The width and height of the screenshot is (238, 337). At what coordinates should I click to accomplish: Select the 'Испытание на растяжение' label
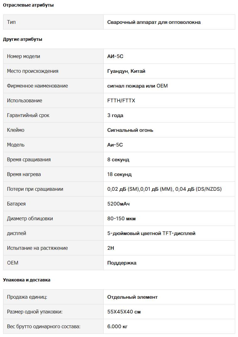pyautogui.click(x=37, y=248)
